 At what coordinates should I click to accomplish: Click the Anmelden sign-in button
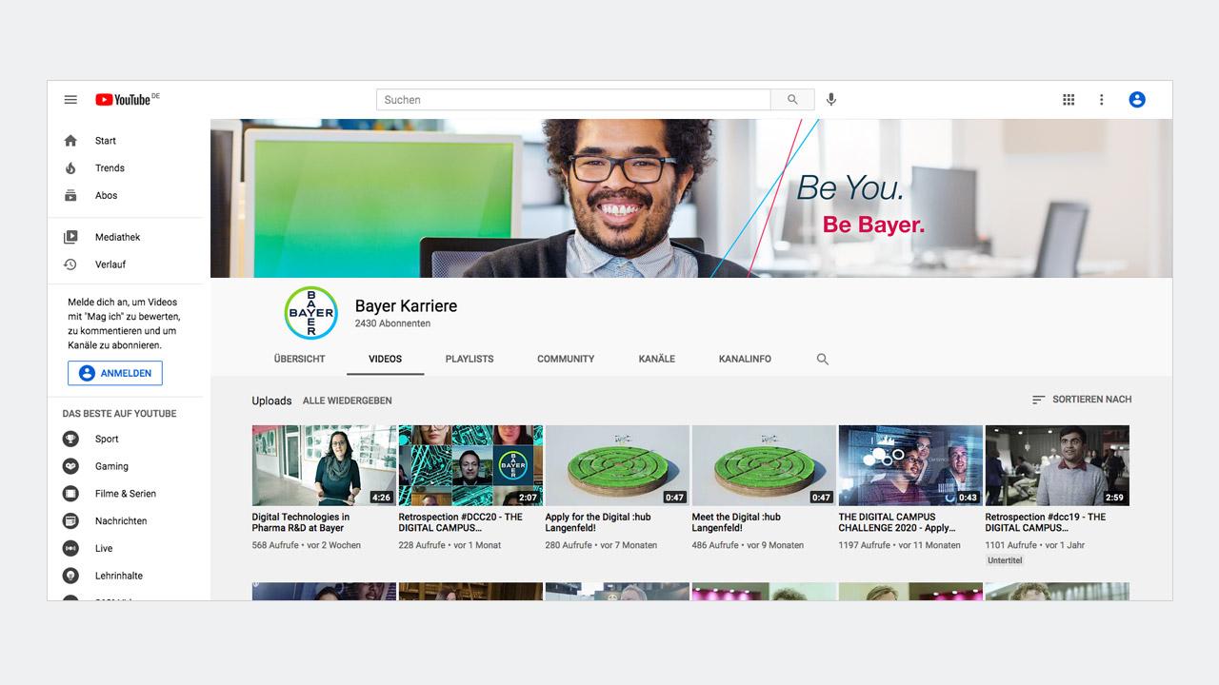coord(115,374)
